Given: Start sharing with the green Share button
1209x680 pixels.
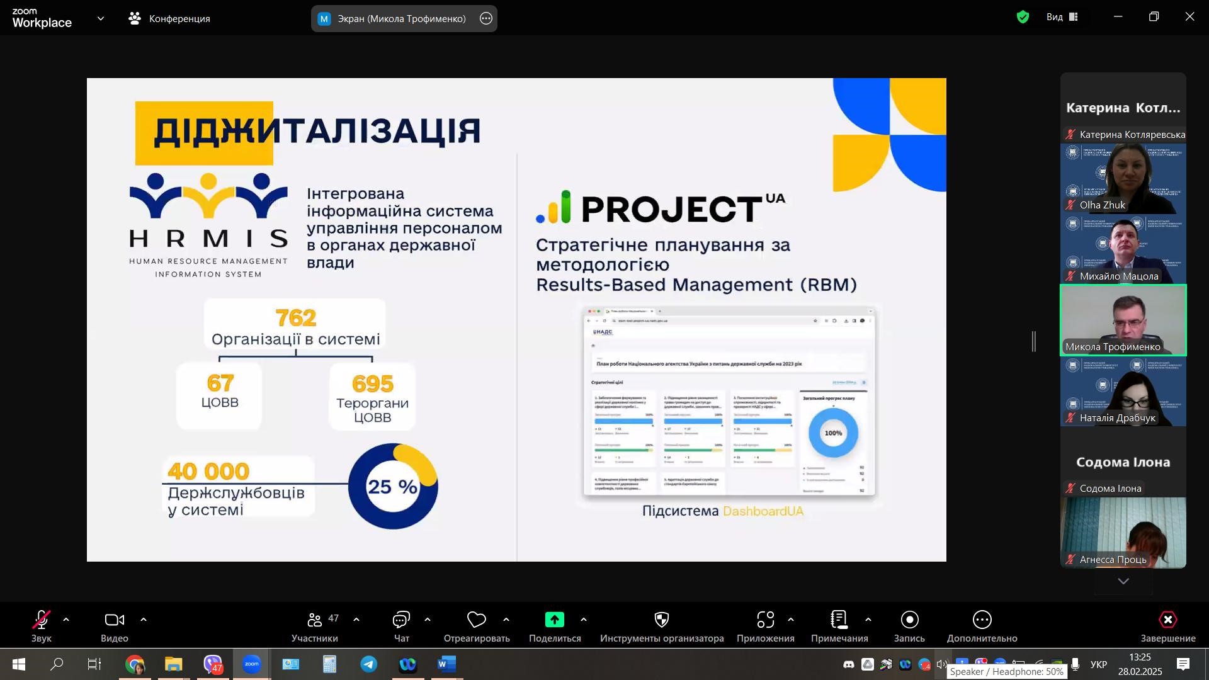Looking at the screenshot, I should (x=555, y=620).
